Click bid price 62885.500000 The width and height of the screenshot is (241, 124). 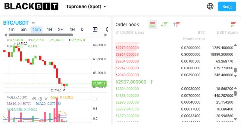click(x=127, y=102)
